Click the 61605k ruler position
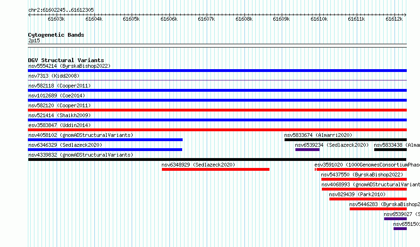 (131, 19)
